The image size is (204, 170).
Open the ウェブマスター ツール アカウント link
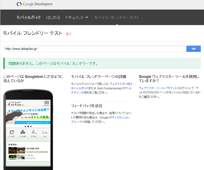point(158,88)
